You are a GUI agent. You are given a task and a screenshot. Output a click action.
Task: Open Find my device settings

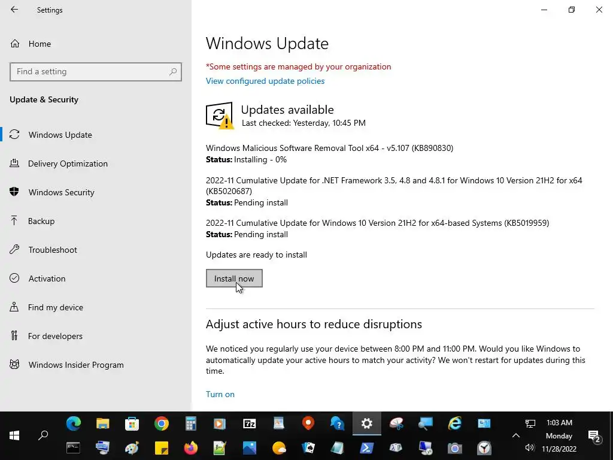(x=46, y=307)
